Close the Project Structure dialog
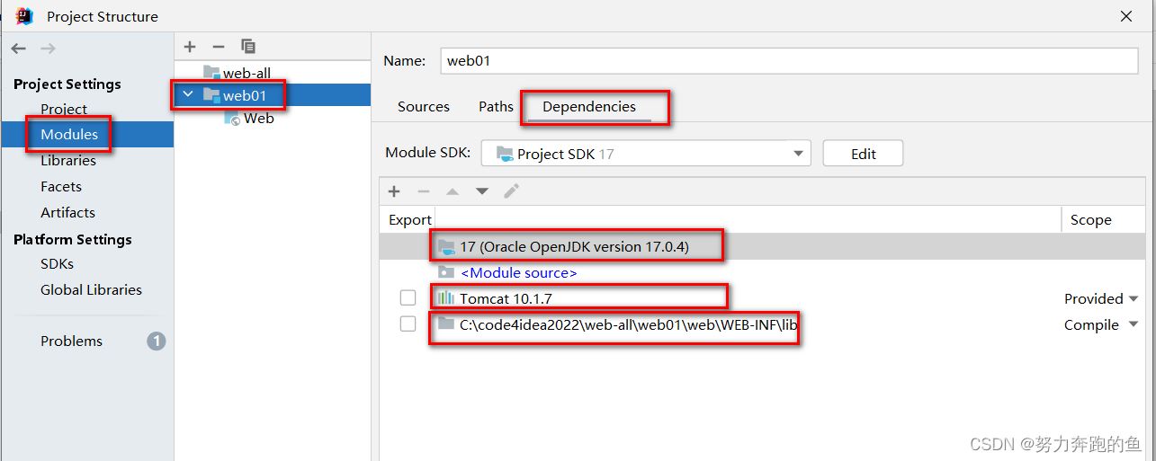Image resolution: width=1156 pixels, height=461 pixels. 1126,16
